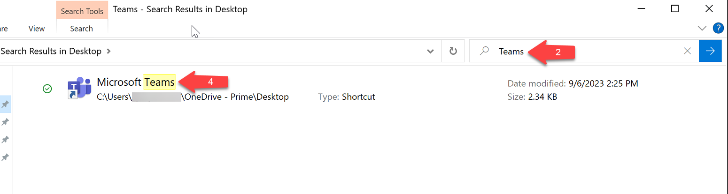The height and width of the screenshot is (194, 728).
Task: Click the blue search arrow button
Action: click(710, 51)
